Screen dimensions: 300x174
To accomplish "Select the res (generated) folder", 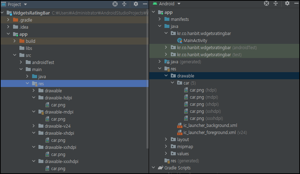I will tap(185, 161).
